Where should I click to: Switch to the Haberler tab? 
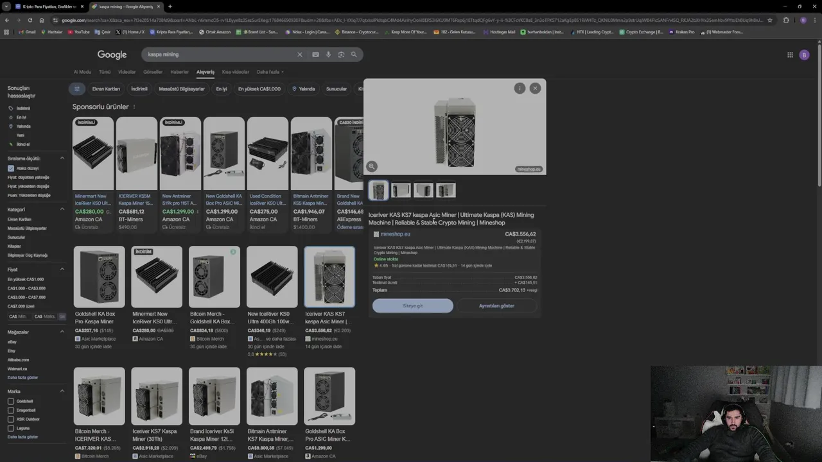click(x=180, y=72)
